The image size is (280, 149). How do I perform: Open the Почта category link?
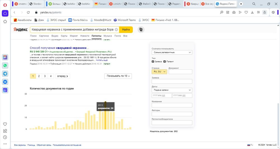118,36
